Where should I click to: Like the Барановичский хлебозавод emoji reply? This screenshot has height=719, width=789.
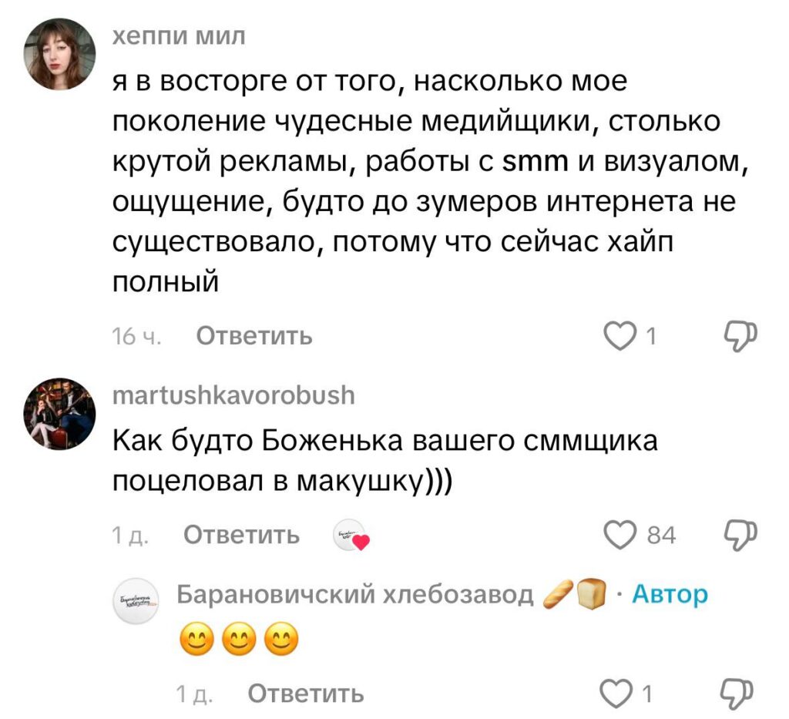tap(620, 694)
